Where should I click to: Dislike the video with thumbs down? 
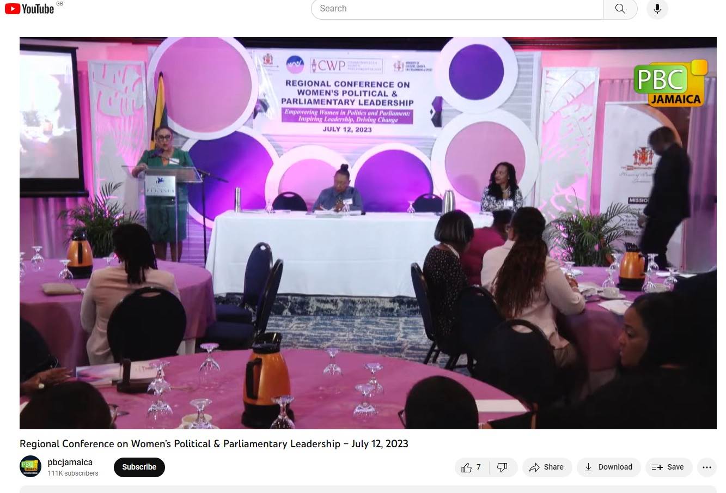coord(503,467)
